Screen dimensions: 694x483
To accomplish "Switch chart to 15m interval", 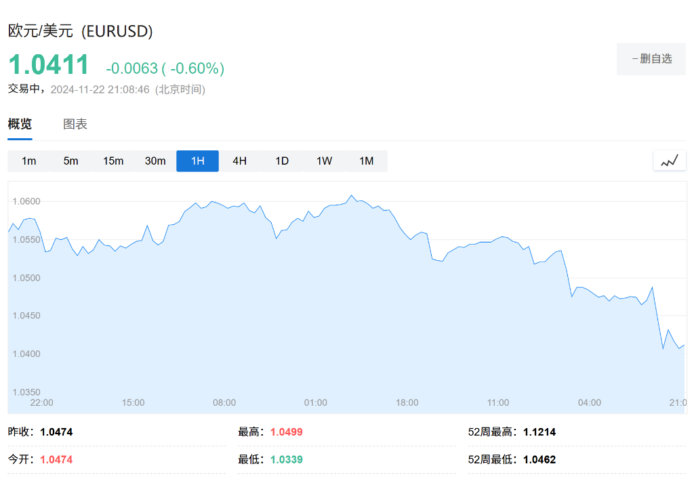I will pos(113,161).
